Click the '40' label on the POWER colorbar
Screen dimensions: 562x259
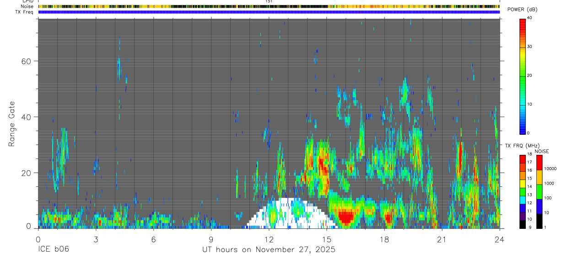click(x=529, y=18)
